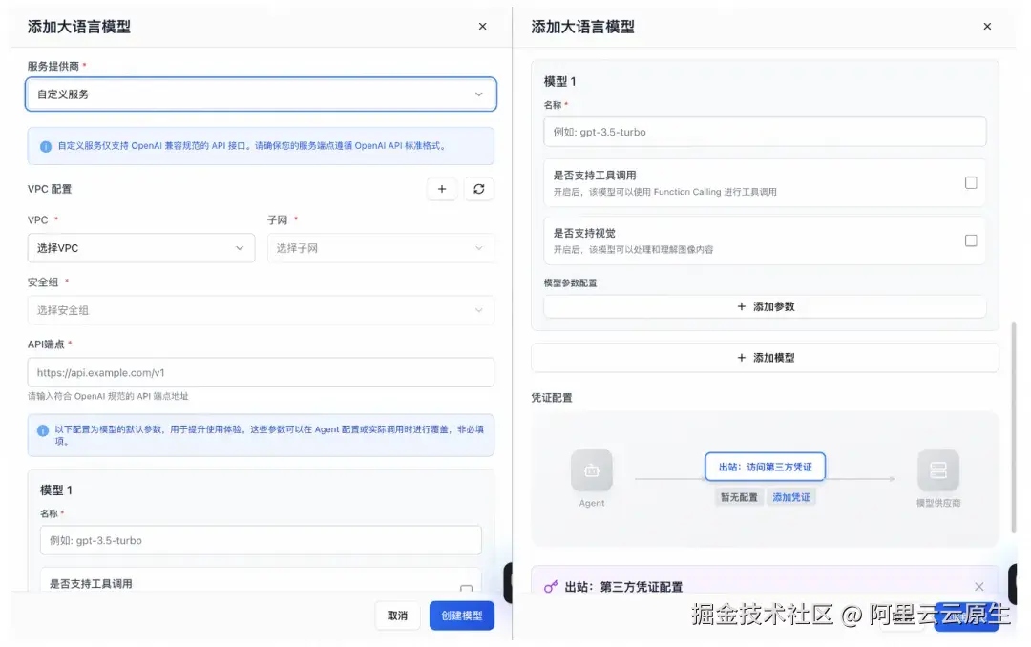Click the 模型供应商 server icon
This screenshot has height=647, width=1031.
pos(937,470)
